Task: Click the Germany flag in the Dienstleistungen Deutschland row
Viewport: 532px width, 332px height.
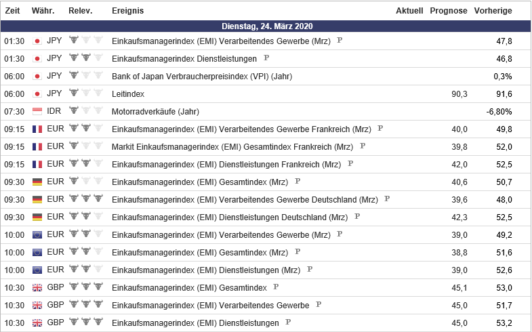Action: click(37, 217)
